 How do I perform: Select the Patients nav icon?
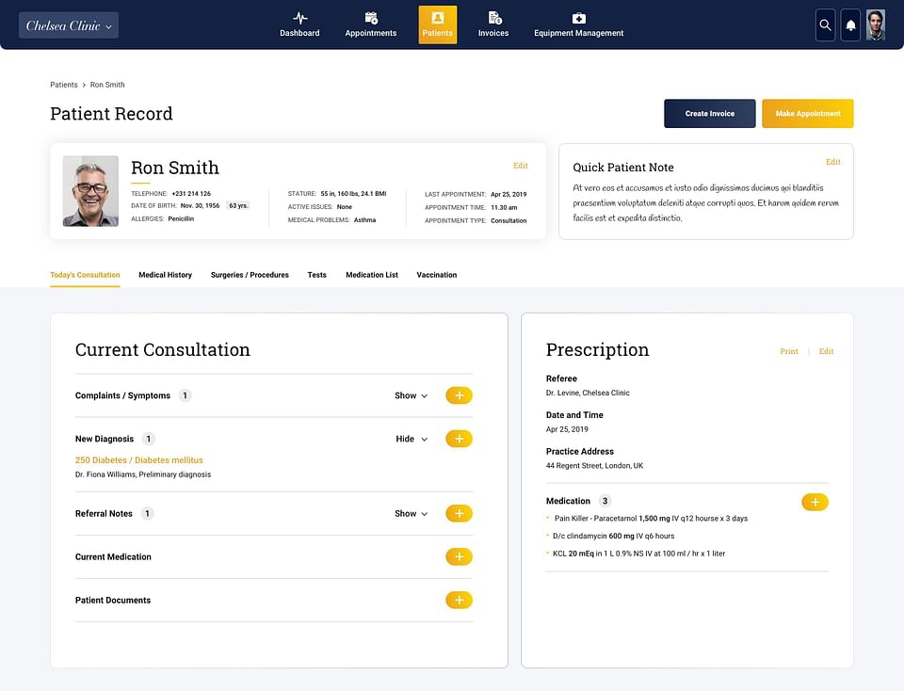point(438,18)
